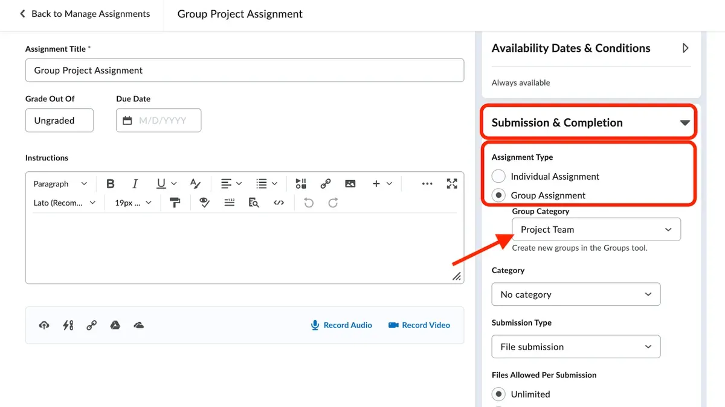Click 'Files Allowed Per Submission' label
The width and height of the screenshot is (725, 407).
point(544,375)
